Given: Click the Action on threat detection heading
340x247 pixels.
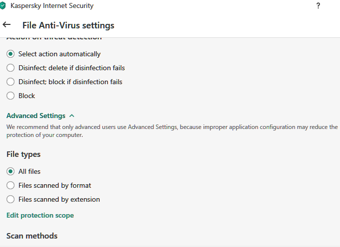Looking at the screenshot, I should click(54, 38).
